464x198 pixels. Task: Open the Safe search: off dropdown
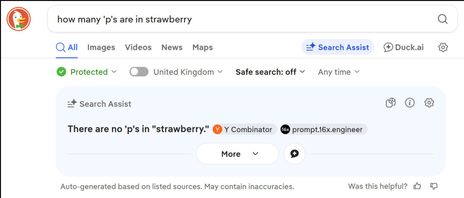pyautogui.click(x=270, y=72)
